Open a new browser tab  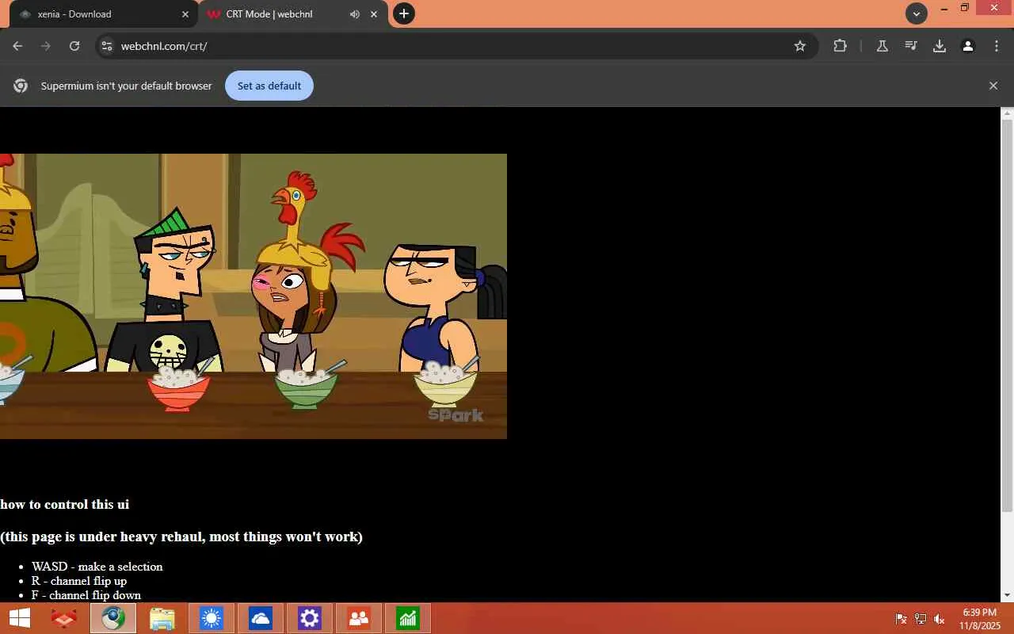[404, 13]
